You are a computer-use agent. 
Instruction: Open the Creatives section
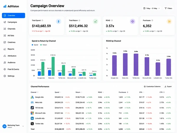tap(14, 42)
